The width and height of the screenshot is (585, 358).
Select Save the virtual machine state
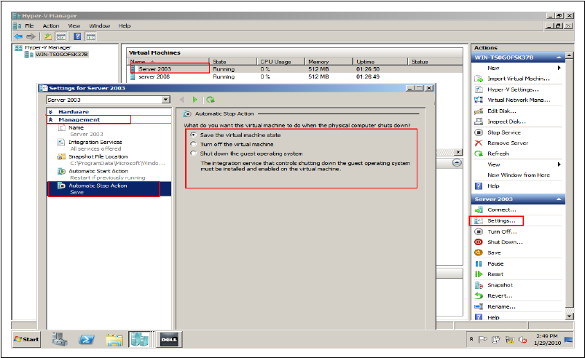193,135
